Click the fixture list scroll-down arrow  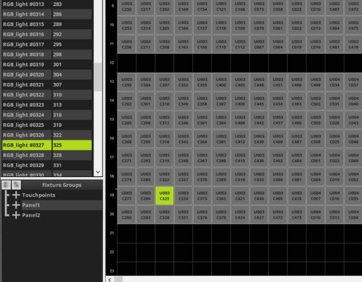(x=97, y=170)
